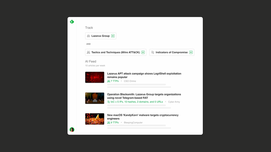
Task: Select the Track section header
Action: point(89,28)
